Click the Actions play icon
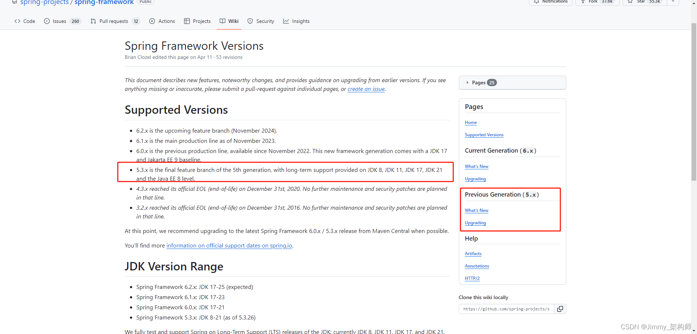The width and height of the screenshot is (697, 334). click(152, 21)
